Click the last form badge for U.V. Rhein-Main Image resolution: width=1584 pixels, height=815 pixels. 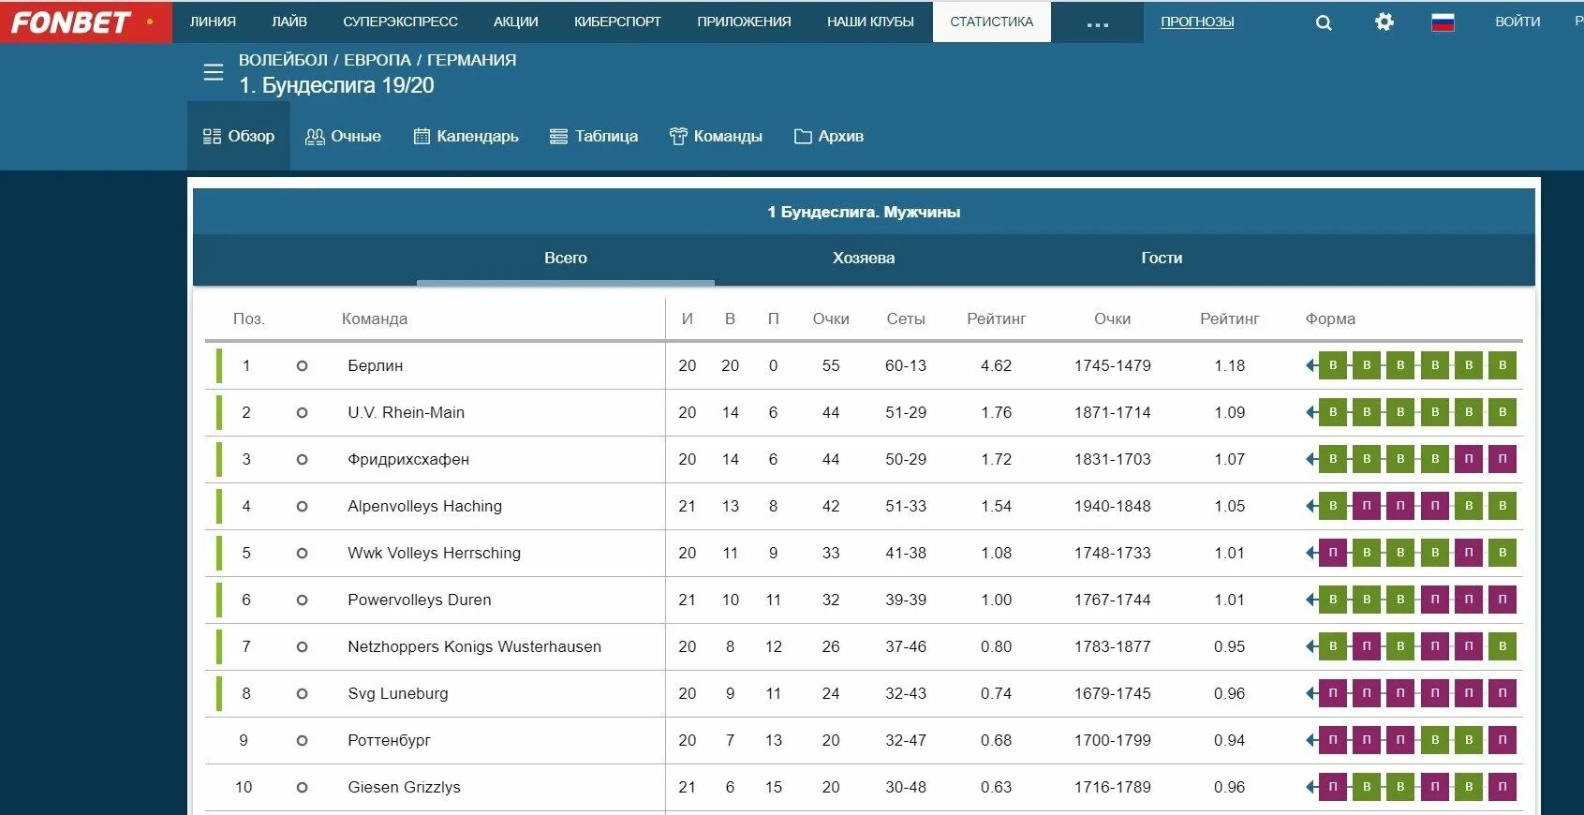[1503, 412]
